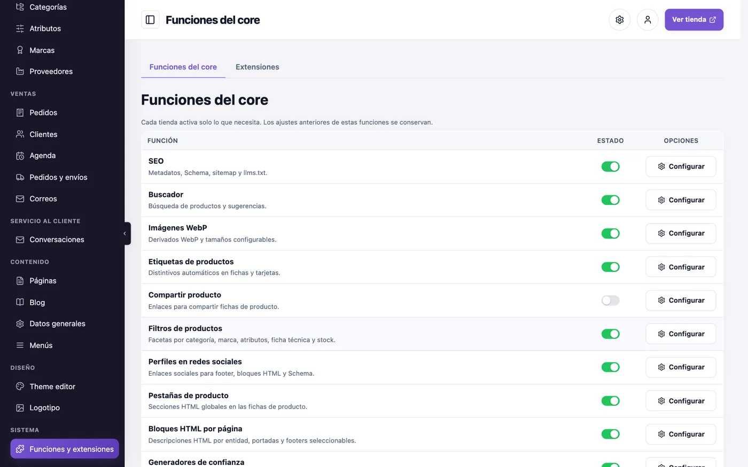
Task: Click Configurar for Filtros de productos
Action: coord(681,334)
